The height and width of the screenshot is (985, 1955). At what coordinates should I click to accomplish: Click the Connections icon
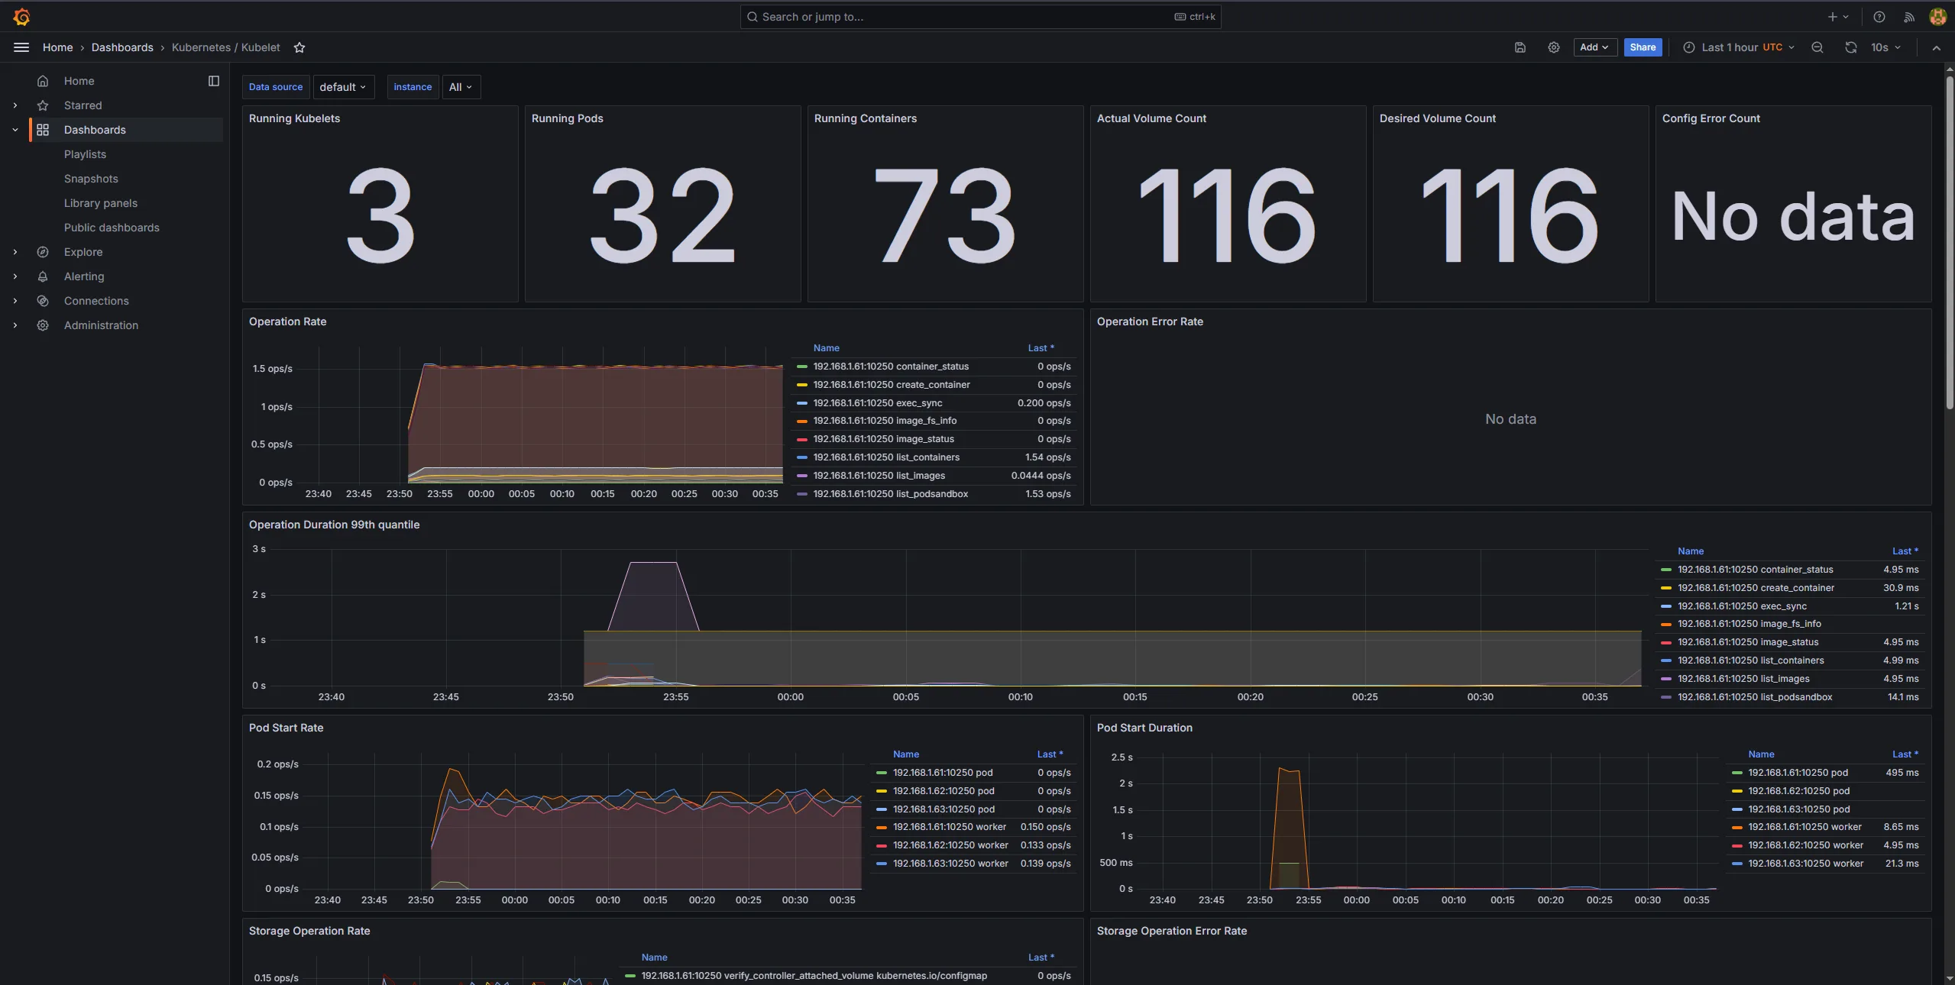pos(43,301)
